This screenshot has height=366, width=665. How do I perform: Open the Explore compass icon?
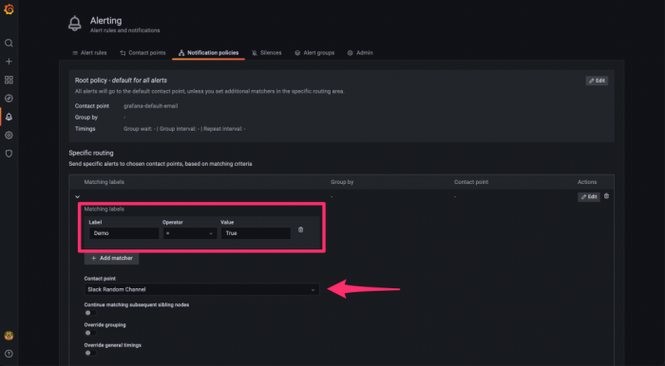[x=9, y=99]
